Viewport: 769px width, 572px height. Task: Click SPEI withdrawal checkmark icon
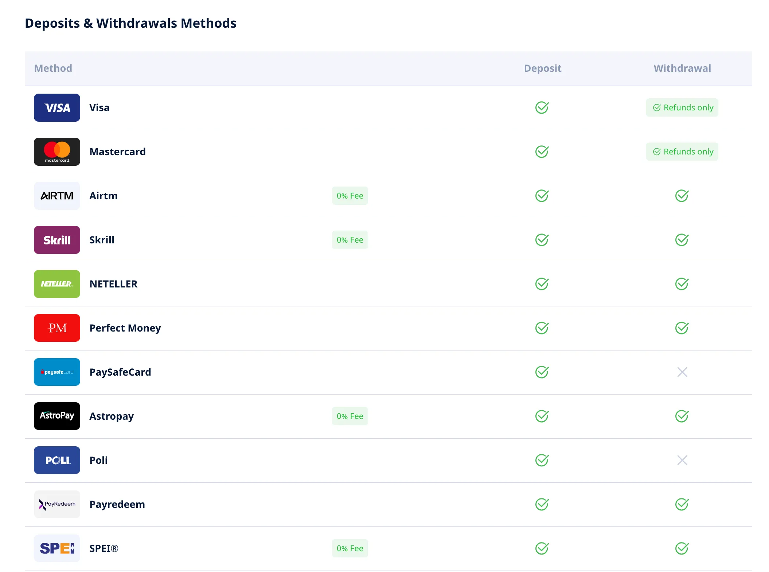(682, 548)
